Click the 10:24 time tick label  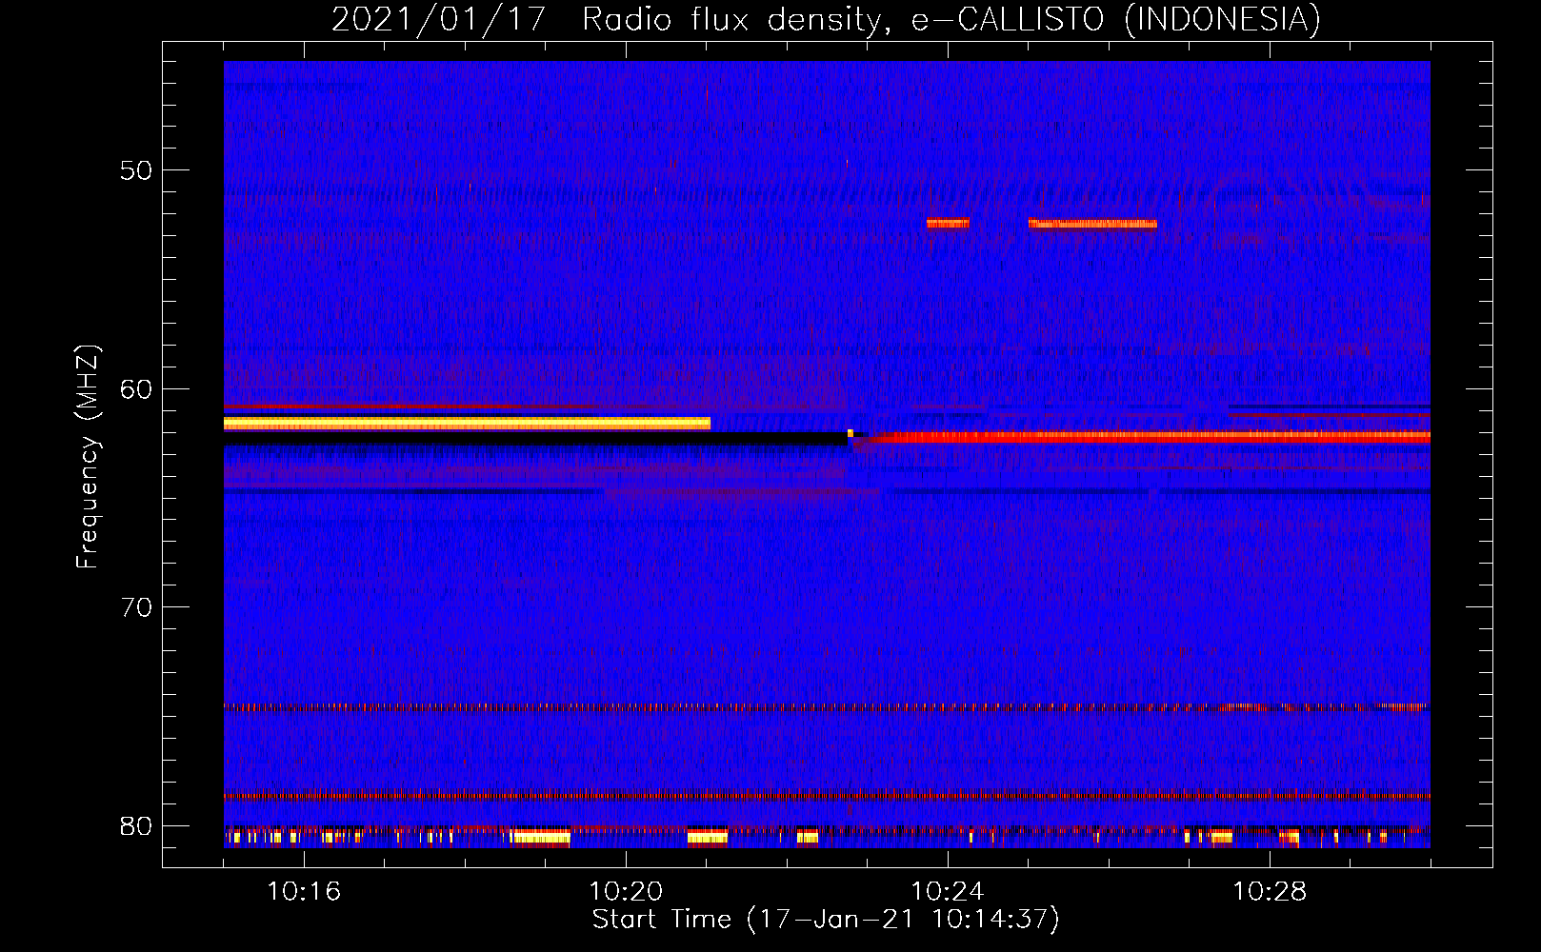pyautogui.click(x=948, y=892)
